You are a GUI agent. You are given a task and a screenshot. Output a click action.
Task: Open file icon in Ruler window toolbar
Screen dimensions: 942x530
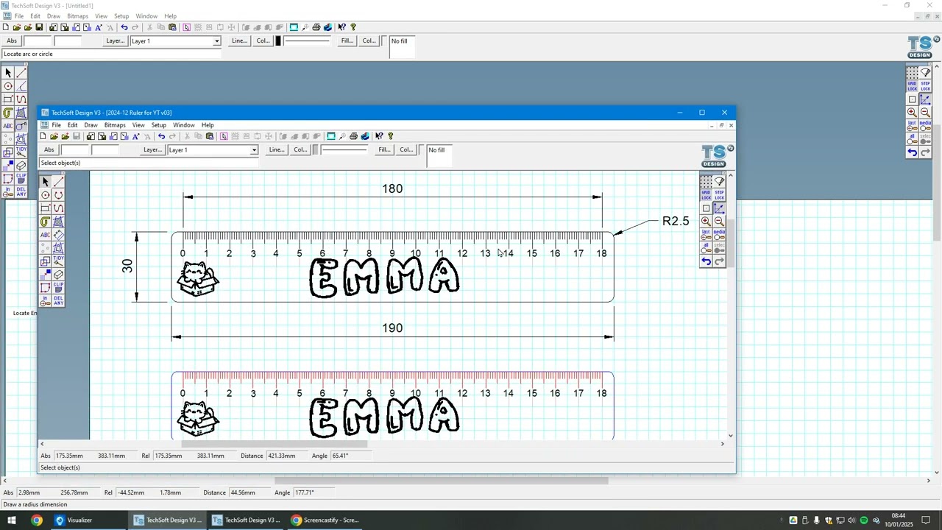[x=54, y=136]
